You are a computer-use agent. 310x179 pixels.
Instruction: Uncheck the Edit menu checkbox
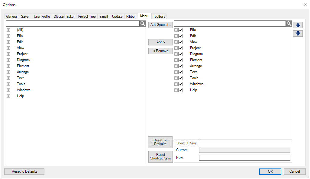click(x=180, y=36)
